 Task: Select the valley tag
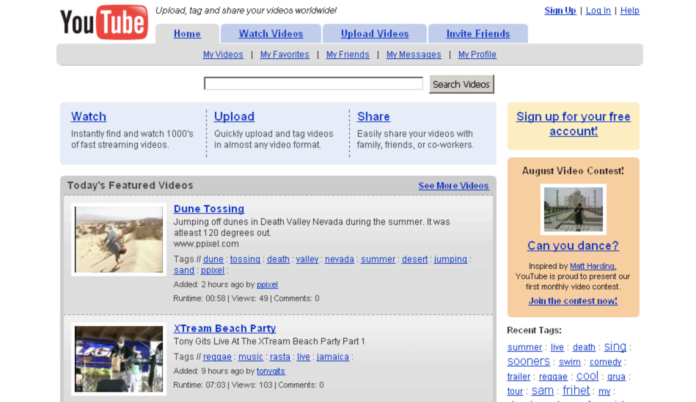click(x=307, y=259)
